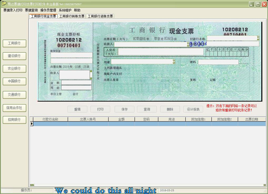The height and width of the screenshot is (194, 268).
Task: Click the stub 用途 field
Action: point(76,88)
